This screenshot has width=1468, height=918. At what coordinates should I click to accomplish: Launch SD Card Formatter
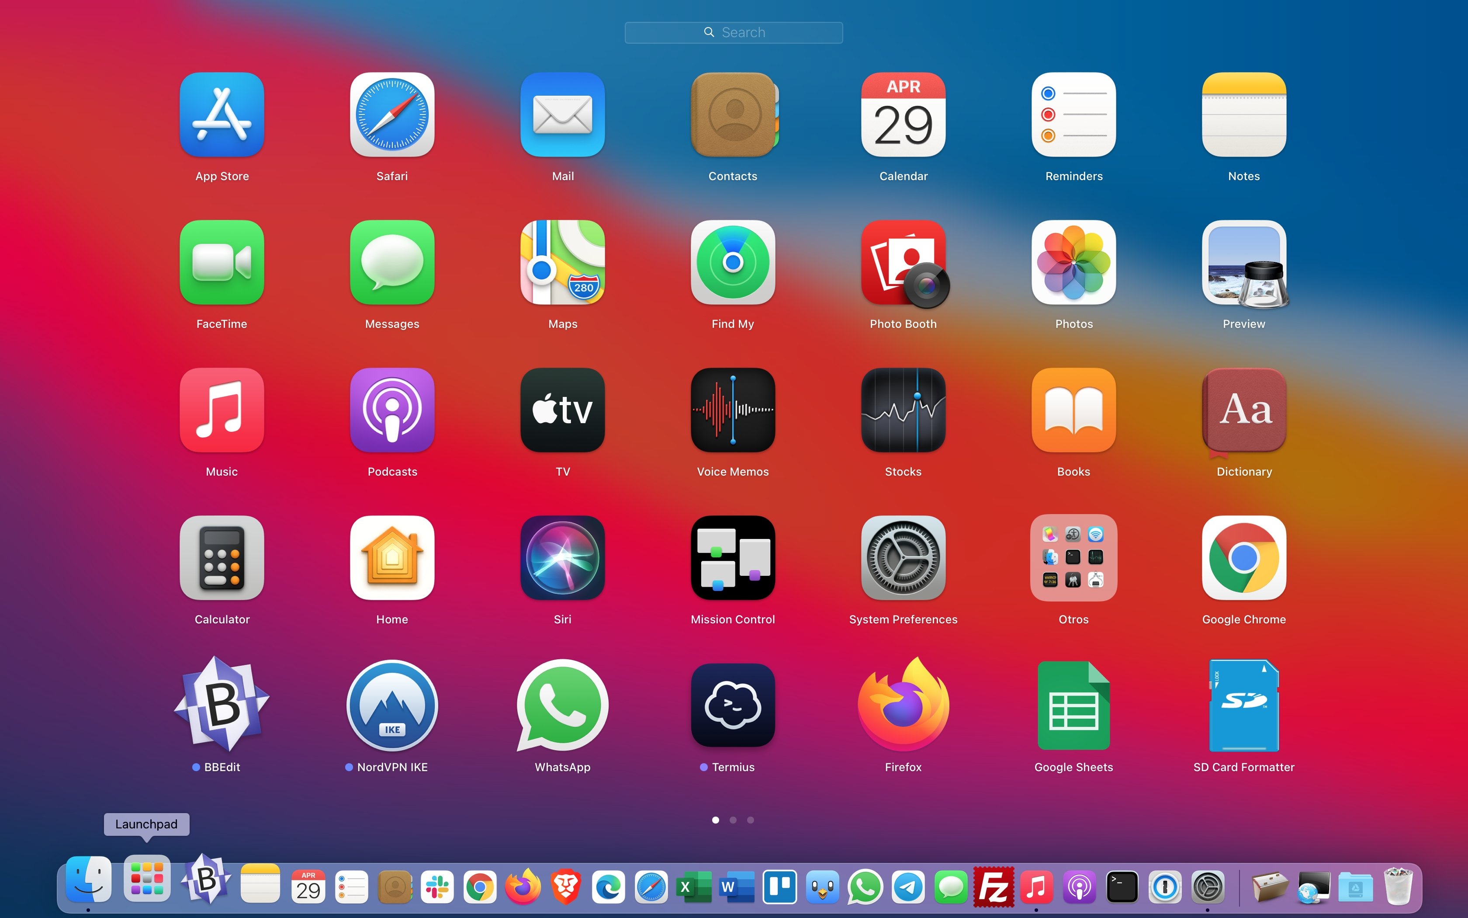1243,705
